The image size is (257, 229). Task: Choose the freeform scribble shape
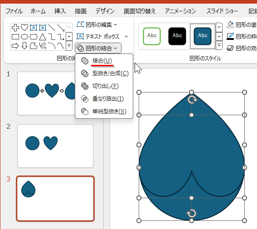point(43,46)
